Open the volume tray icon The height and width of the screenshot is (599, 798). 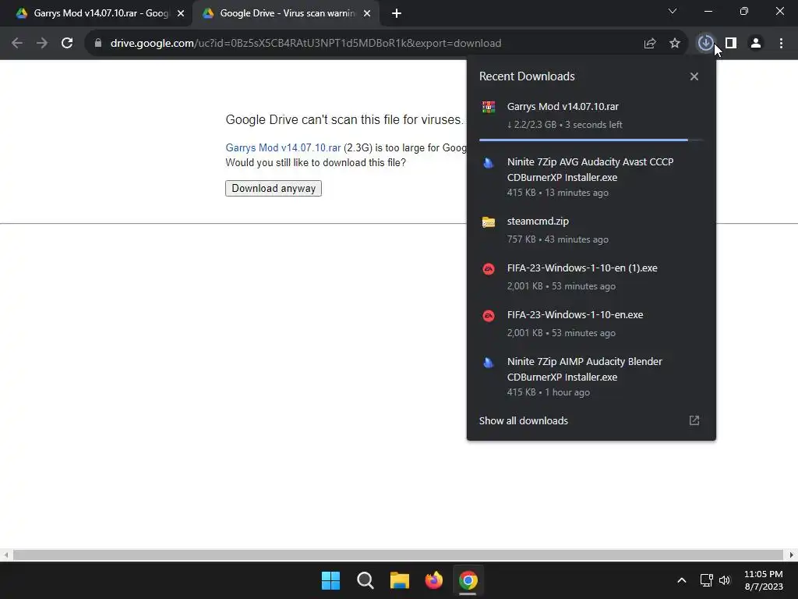click(725, 580)
